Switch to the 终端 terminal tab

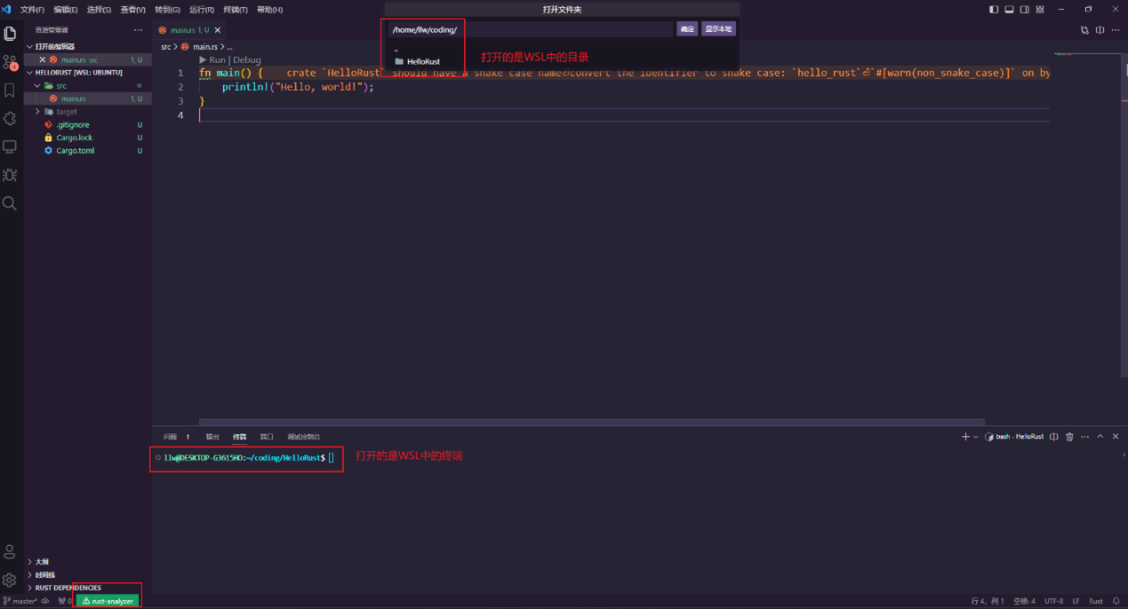pyautogui.click(x=240, y=437)
